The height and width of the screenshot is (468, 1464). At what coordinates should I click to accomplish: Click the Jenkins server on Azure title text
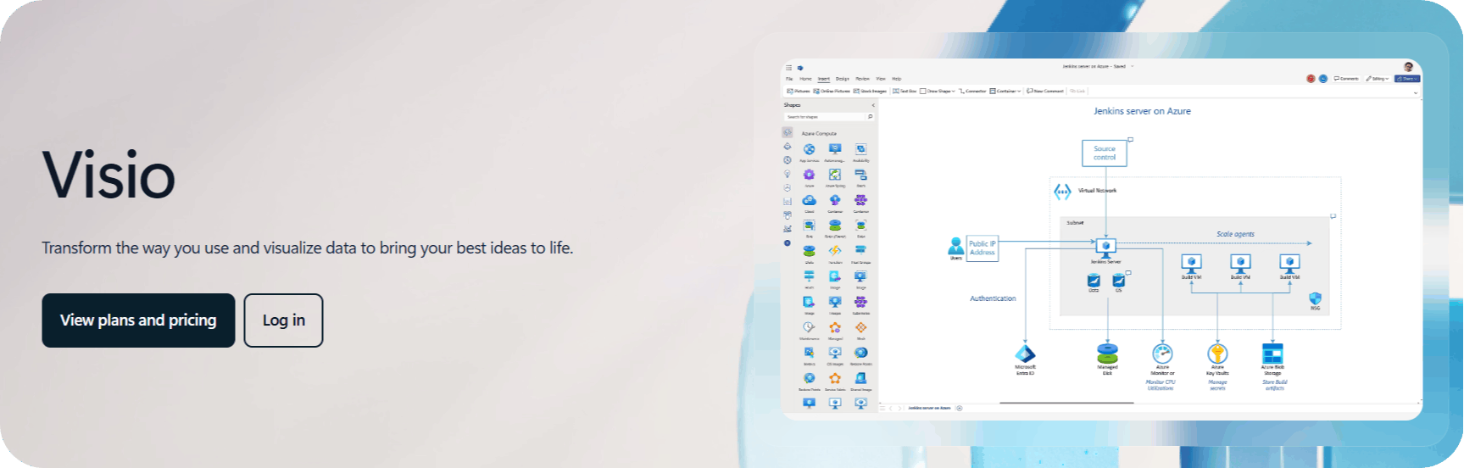(x=1142, y=111)
